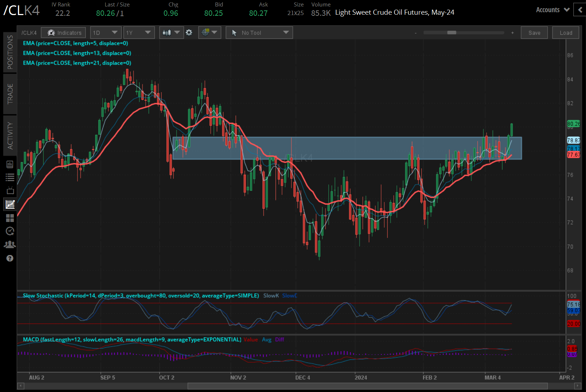Open the four-square grid layout icon
The height and width of the screenshot is (392, 586).
10,218
